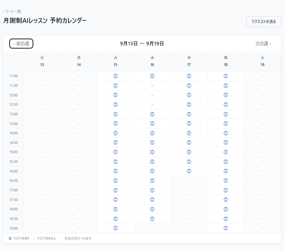The width and height of the screenshot is (285, 251).
Task: Select Friday 18 at 13:30 slot
Action: [226, 124]
